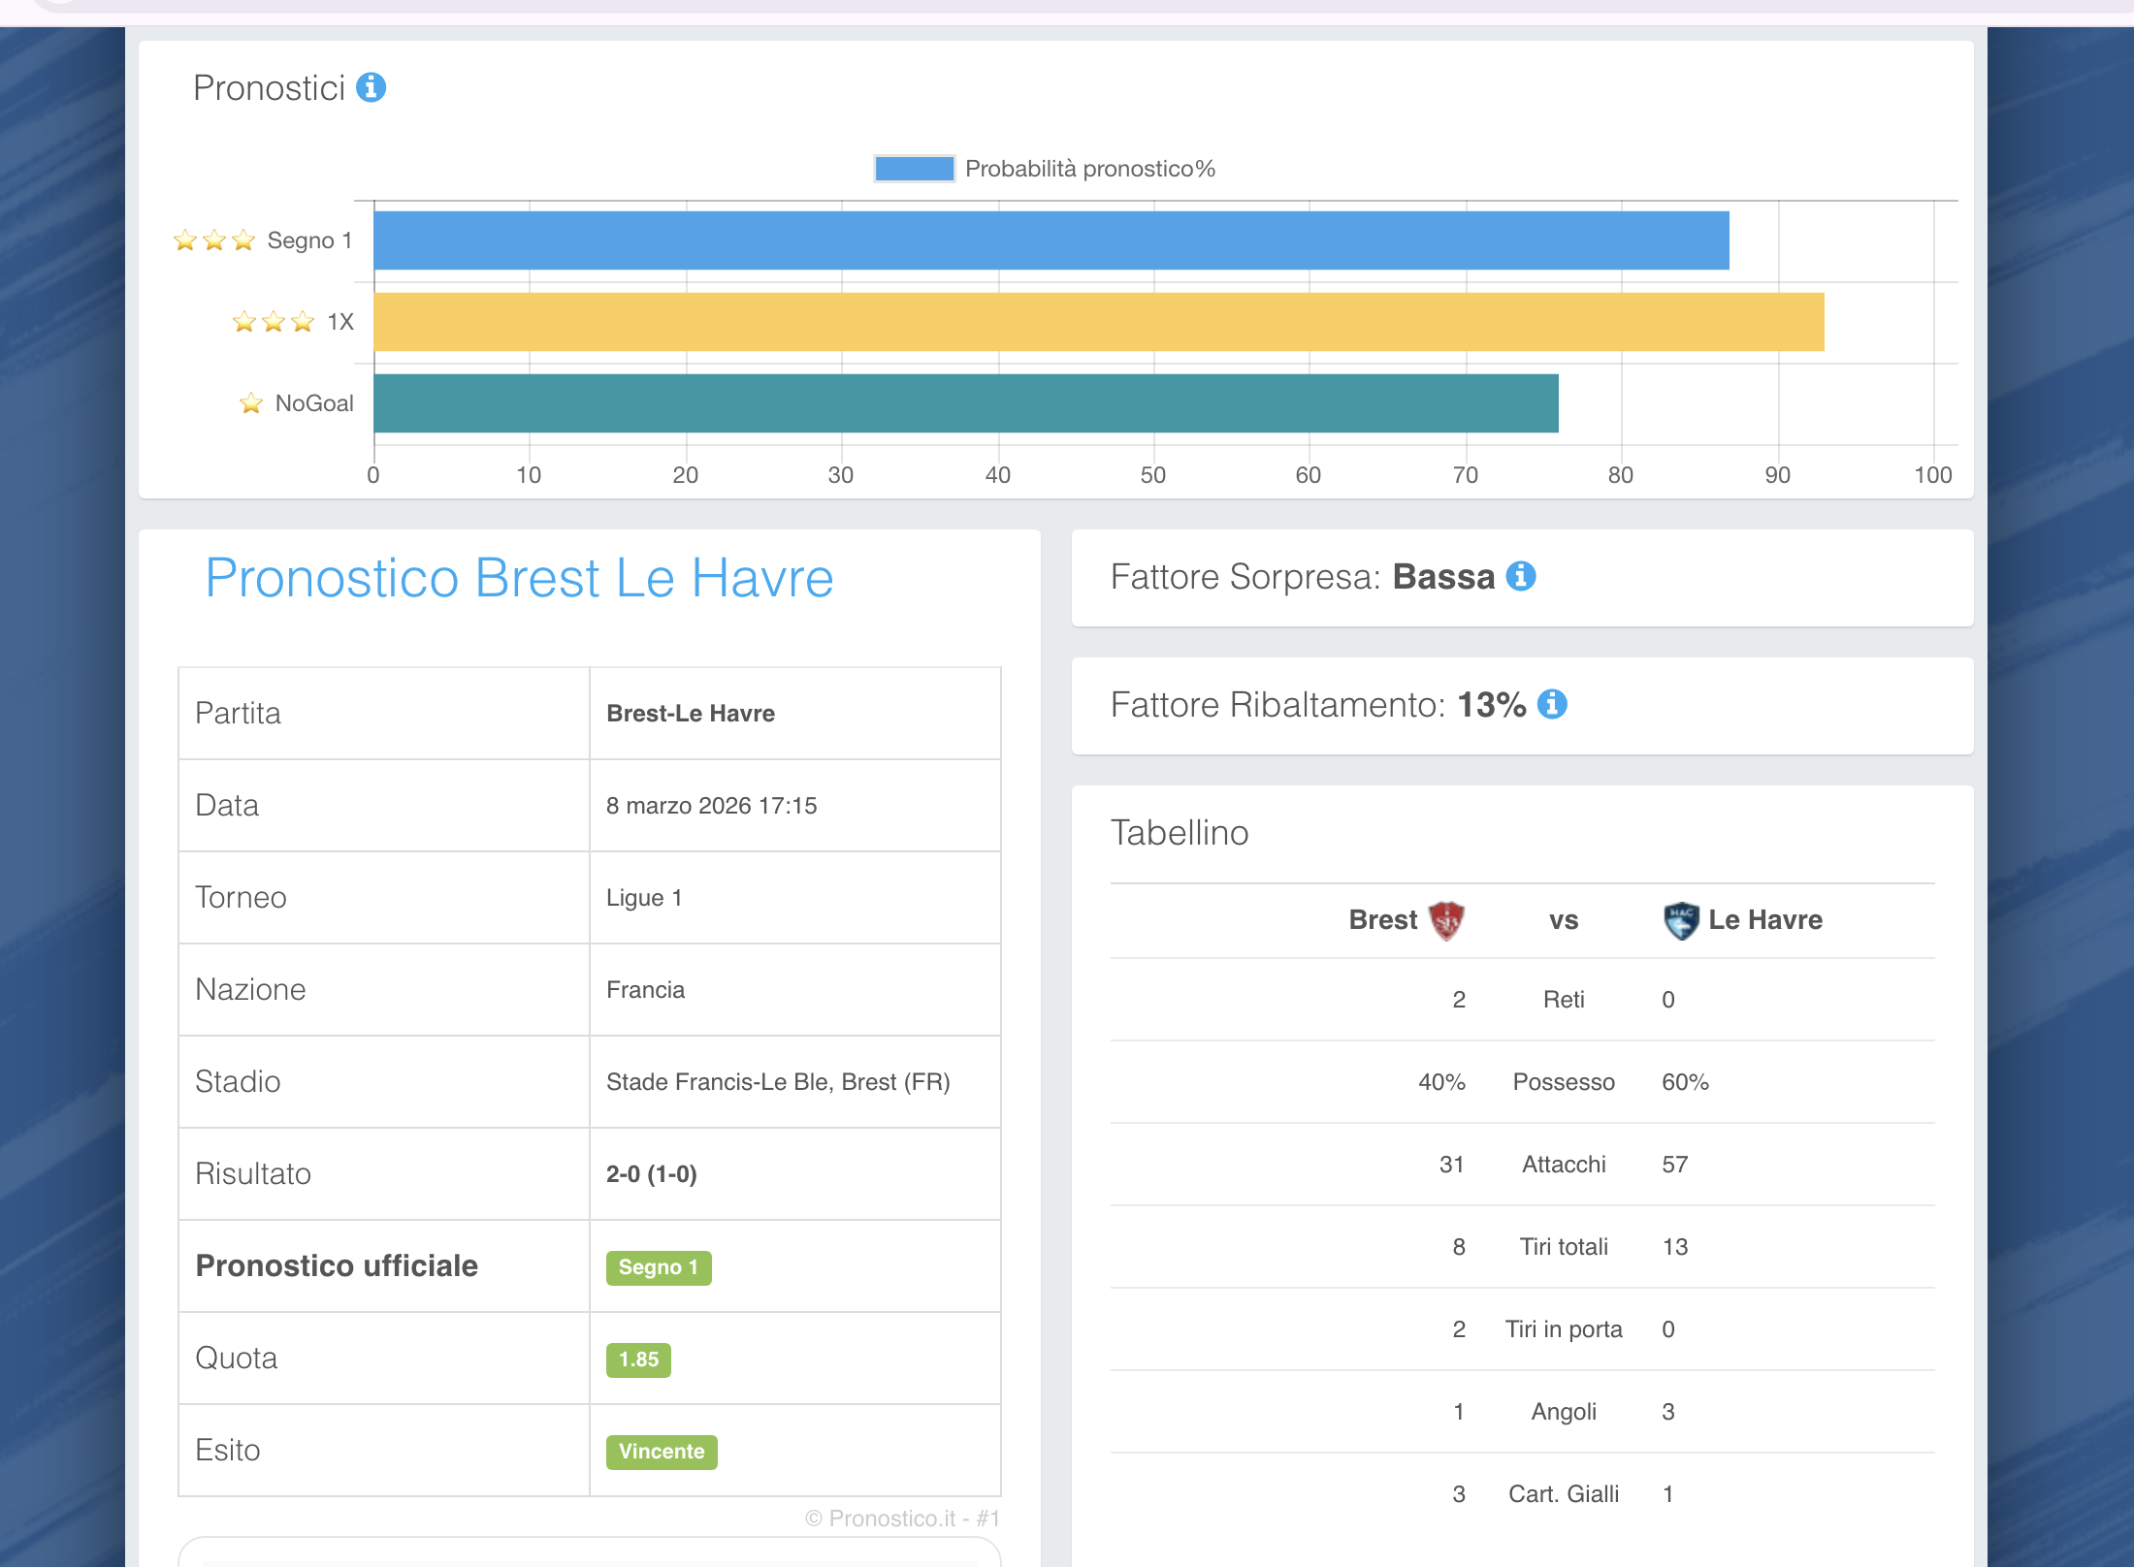Click the info icon next to Pronostici
Image resolution: width=2134 pixels, height=1567 pixels.
[371, 87]
